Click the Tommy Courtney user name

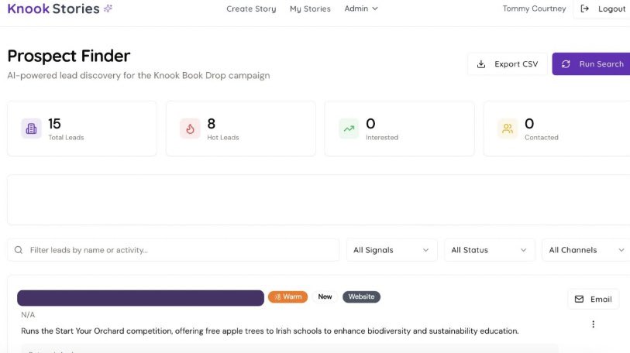534,9
